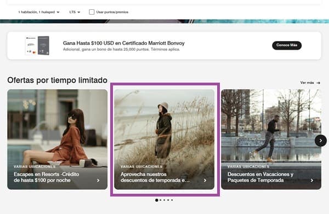Select the third carousel pagination dot
The height and width of the screenshot is (214, 329).
(164, 200)
